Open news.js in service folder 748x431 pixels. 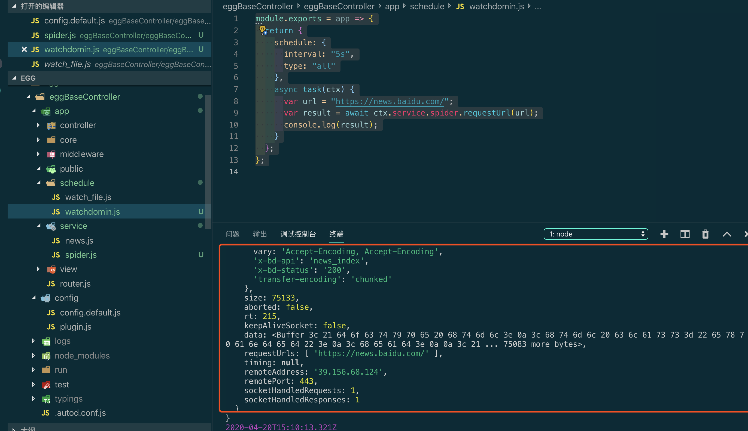pyautogui.click(x=79, y=241)
